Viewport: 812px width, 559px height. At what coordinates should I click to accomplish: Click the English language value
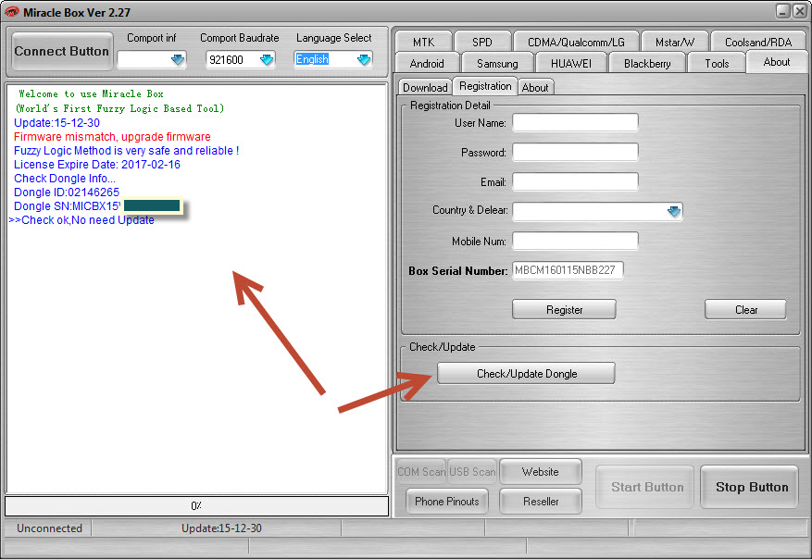coord(312,59)
